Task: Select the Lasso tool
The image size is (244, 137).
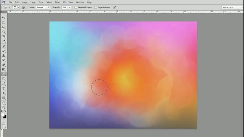Action: pos(4,27)
